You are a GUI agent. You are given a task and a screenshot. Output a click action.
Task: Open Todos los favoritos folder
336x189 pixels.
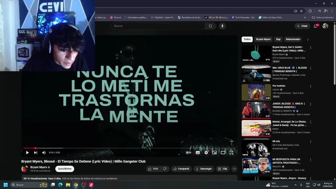pos(323,18)
